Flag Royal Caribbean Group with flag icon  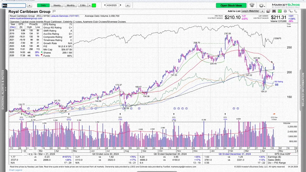tap(54, 11)
